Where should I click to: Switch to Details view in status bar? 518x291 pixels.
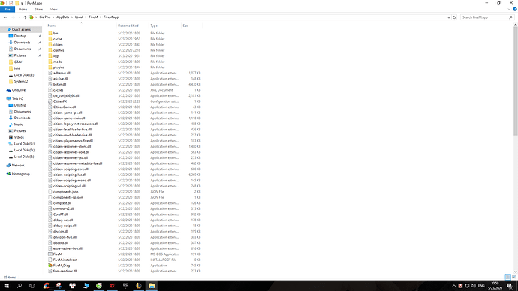507,277
